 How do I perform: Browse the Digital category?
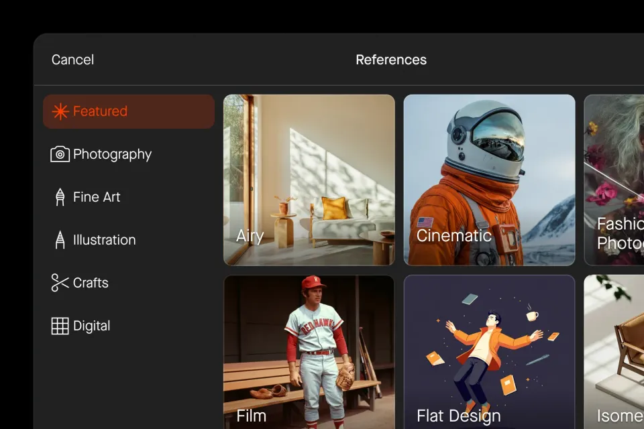click(x=129, y=326)
